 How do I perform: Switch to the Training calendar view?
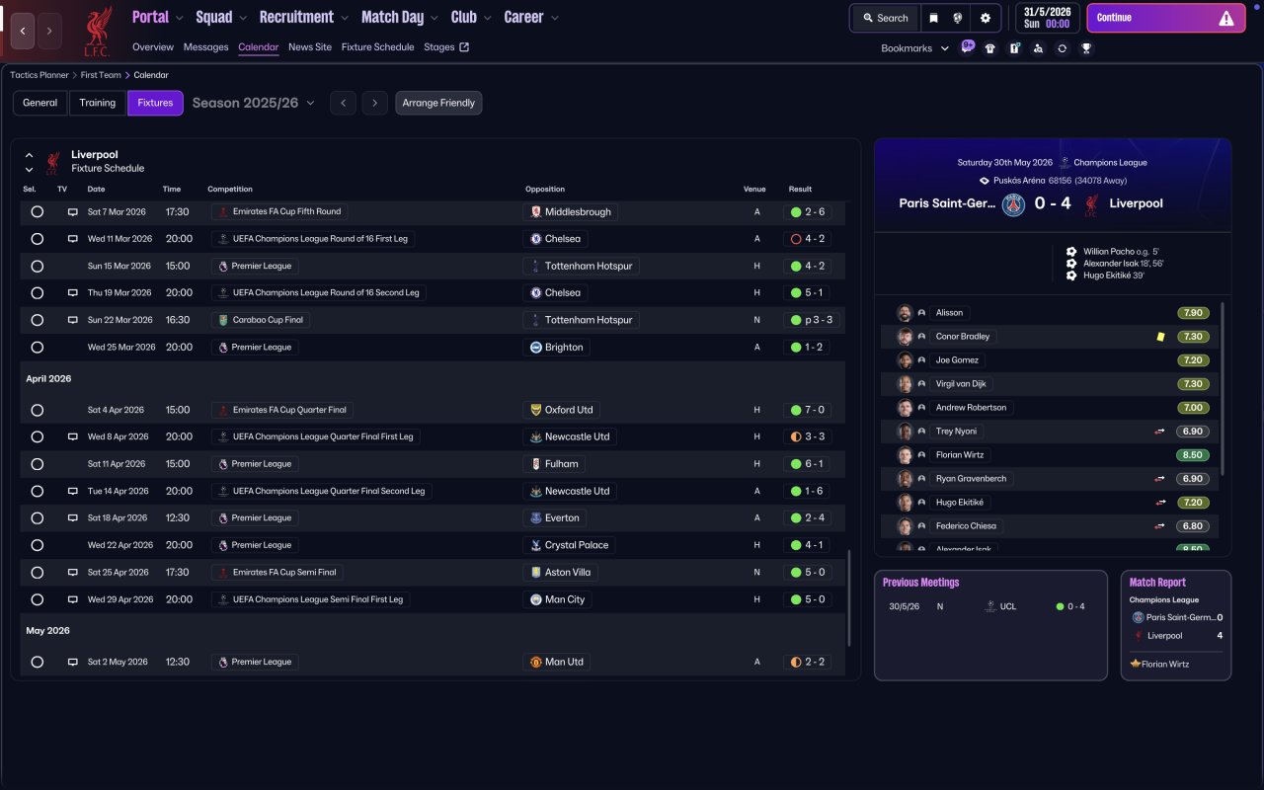pos(98,103)
